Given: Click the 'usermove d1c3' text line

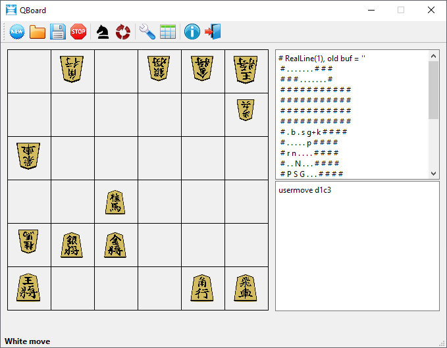Looking at the screenshot, I should pos(305,190).
